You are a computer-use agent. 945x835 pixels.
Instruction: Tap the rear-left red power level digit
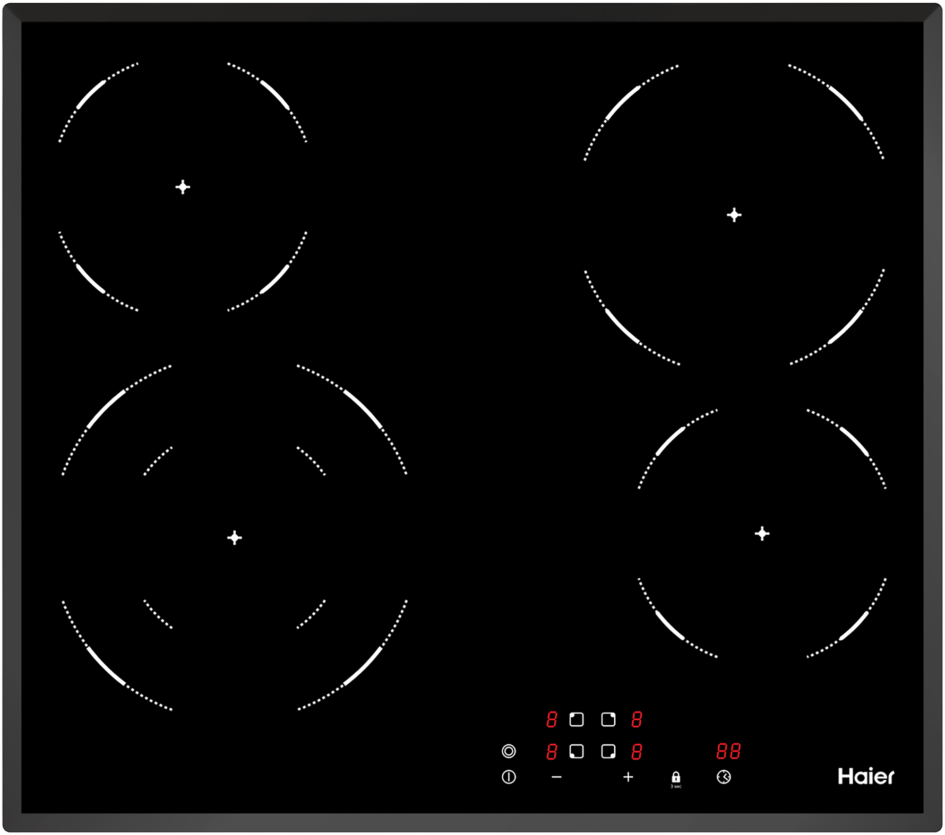point(551,720)
